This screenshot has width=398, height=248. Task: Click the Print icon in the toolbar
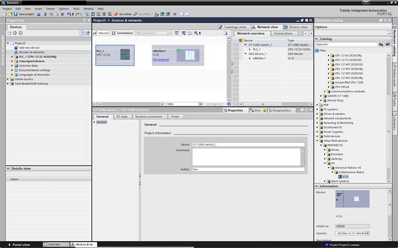point(38,14)
